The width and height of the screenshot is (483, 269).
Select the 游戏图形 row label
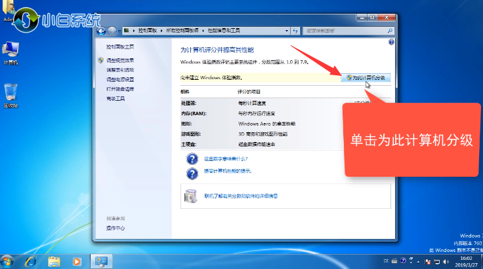(191, 134)
